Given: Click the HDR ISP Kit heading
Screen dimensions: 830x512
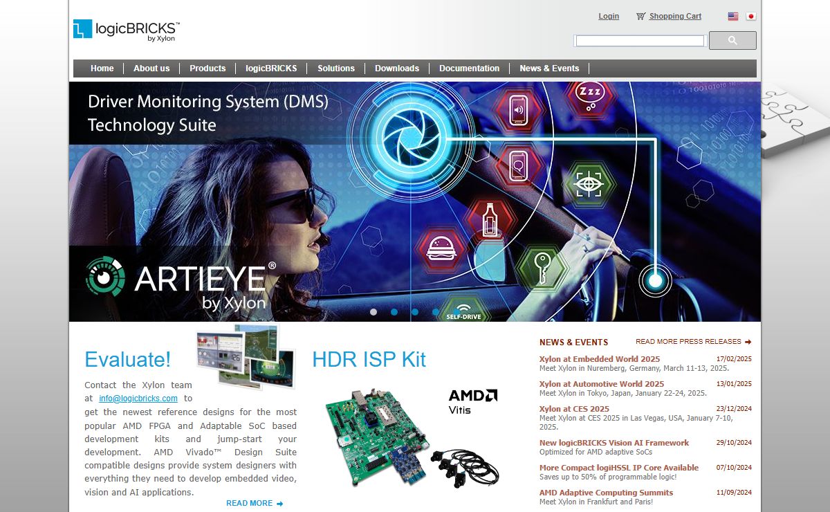Looking at the screenshot, I should click(369, 360).
